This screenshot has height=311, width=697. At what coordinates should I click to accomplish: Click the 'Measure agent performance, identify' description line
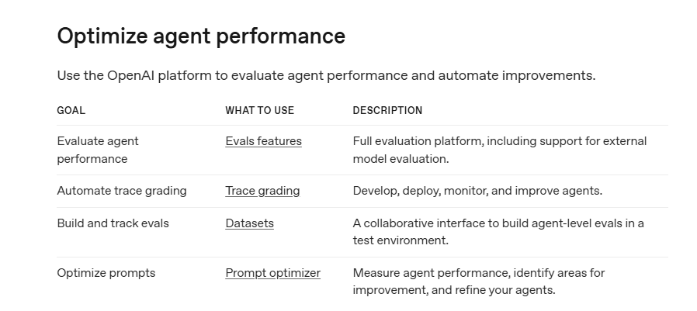(478, 273)
